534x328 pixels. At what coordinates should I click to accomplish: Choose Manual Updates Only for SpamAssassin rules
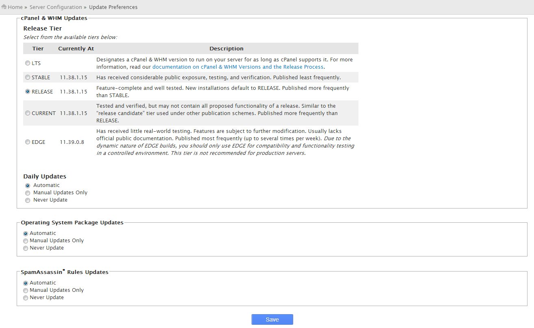point(26,290)
